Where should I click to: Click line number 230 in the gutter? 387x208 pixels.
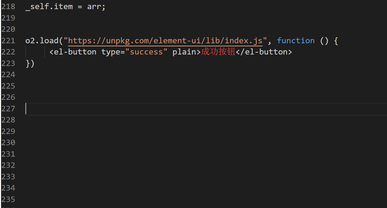point(8,143)
